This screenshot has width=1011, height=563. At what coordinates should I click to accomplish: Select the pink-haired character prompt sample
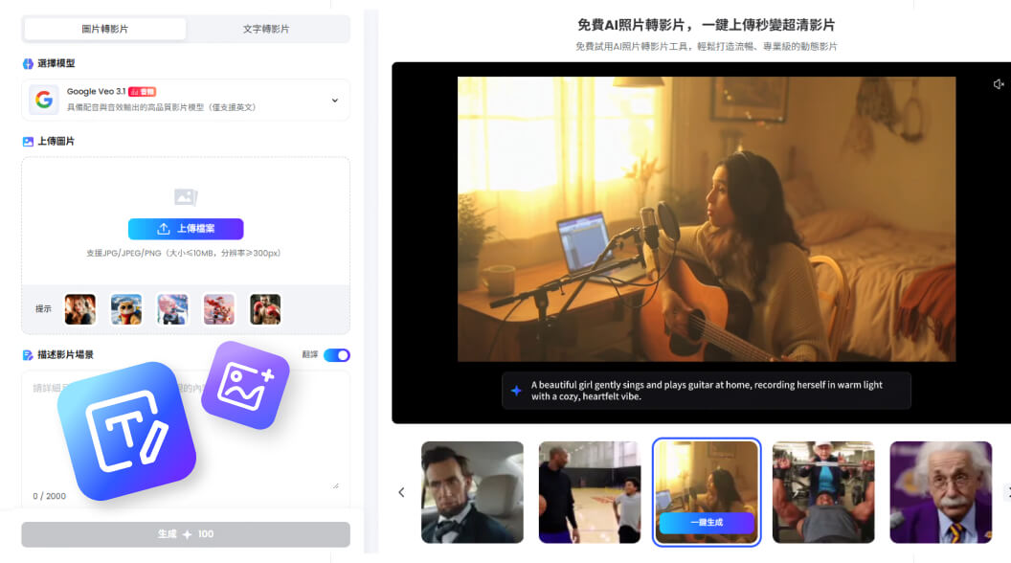pos(172,309)
